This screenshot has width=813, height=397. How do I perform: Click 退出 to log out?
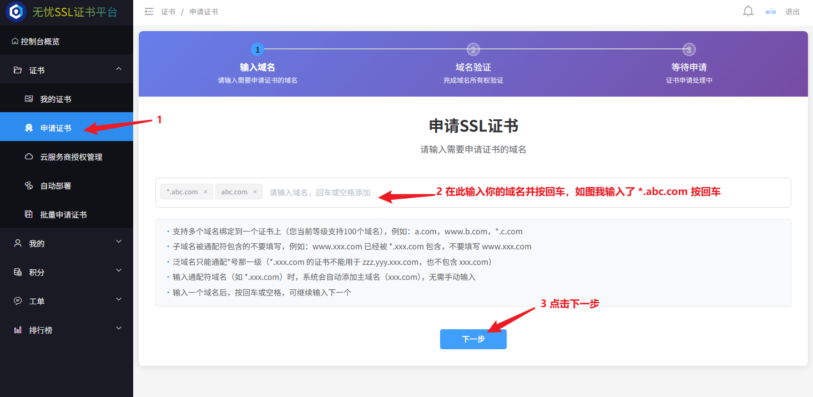pos(792,12)
